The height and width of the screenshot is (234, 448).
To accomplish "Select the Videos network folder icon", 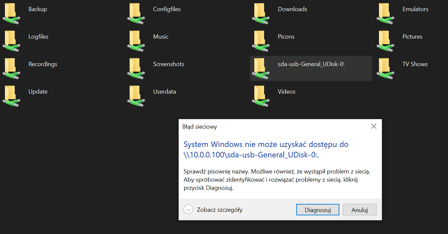I will coord(261,96).
